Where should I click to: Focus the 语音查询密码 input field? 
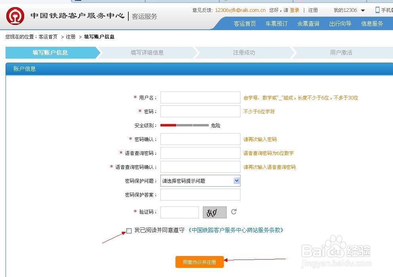tap(200, 153)
